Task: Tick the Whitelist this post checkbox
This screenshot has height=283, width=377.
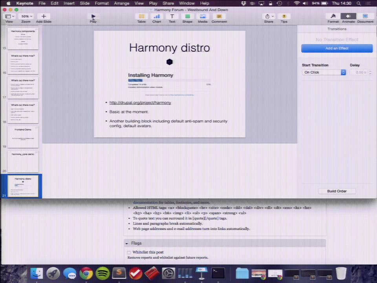Action: (129, 252)
